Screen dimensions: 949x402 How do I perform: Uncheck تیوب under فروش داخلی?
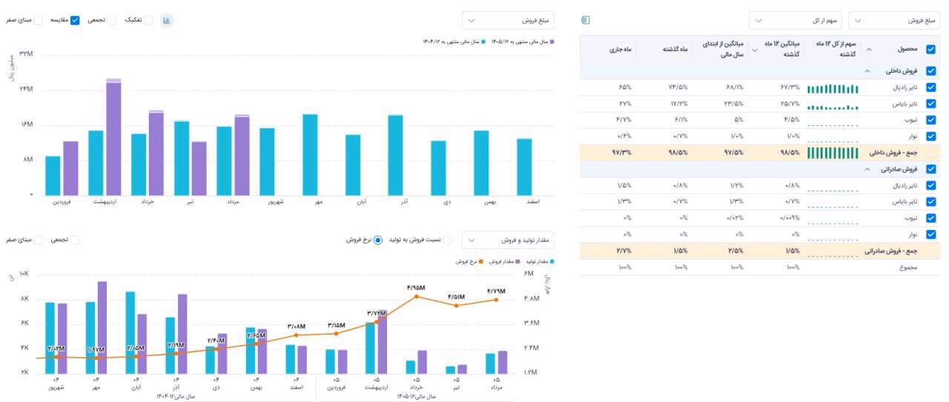click(931, 120)
